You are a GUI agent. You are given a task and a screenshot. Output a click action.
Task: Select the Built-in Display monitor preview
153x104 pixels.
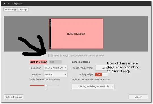[76, 34]
